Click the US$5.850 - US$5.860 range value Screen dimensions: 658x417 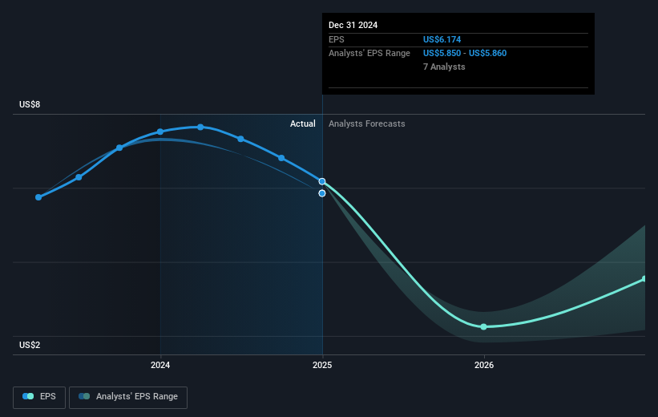[465, 54]
